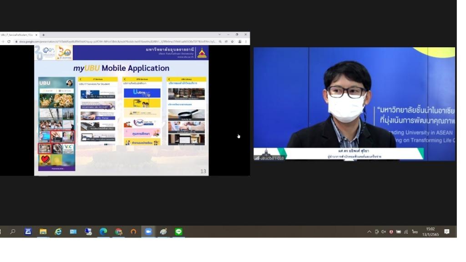466x262 pixels.
Task: Click the Meet Now tray icon
Action: [376, 232]
